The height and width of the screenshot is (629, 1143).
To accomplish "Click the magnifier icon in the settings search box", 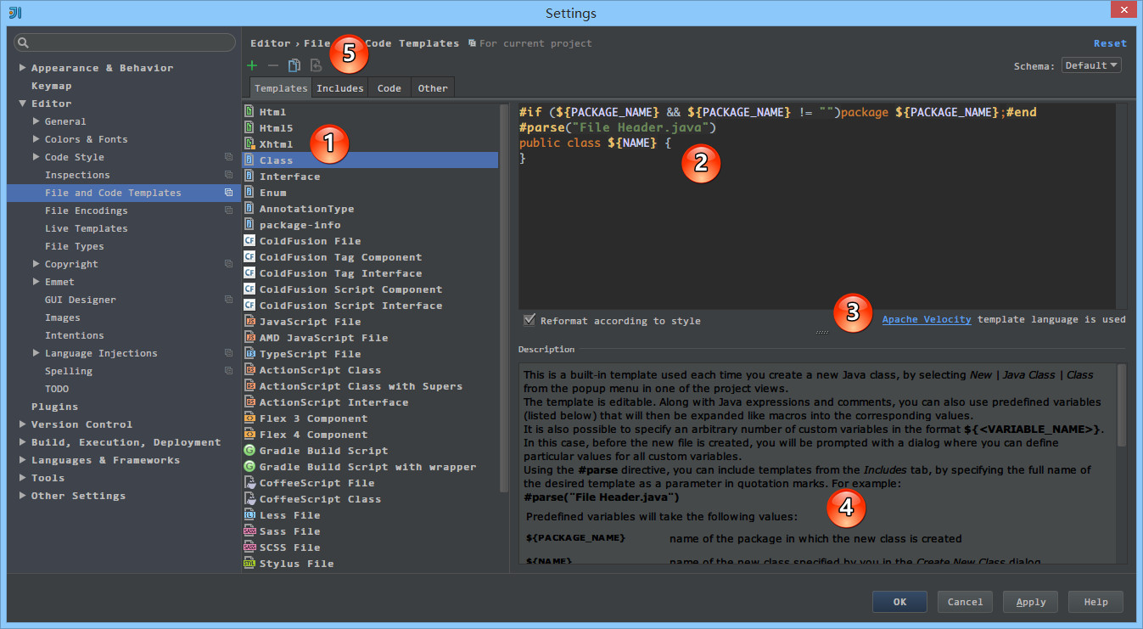I will [x=23, y=42].
